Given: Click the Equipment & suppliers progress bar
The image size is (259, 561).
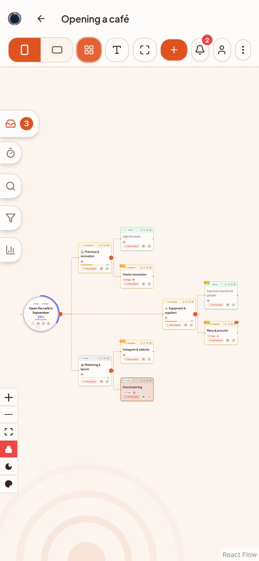Looking at the screenshot, I should [177, 321].
